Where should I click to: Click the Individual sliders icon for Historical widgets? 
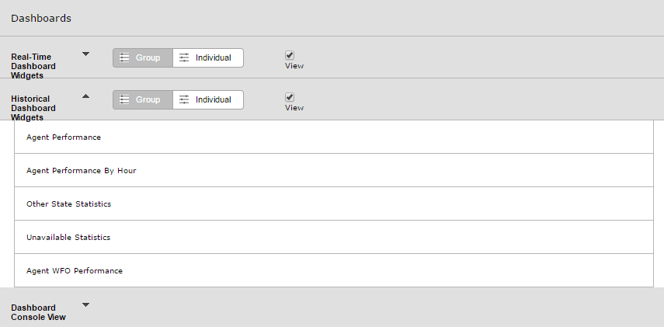point(184,99)
